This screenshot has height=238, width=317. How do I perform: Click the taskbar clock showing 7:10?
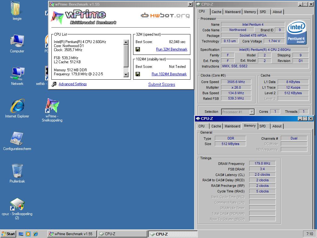(x=310, y=234)
